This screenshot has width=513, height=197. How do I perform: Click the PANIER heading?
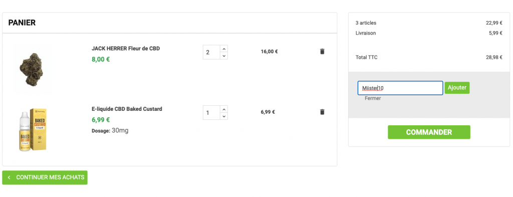coord(22,23)
